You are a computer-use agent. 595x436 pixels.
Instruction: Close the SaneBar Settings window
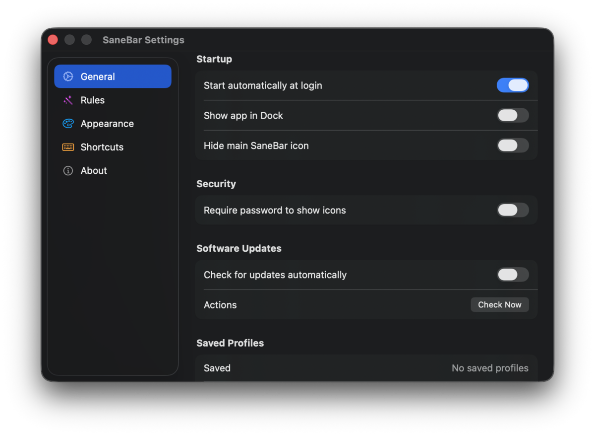click(x=53, y=40)
